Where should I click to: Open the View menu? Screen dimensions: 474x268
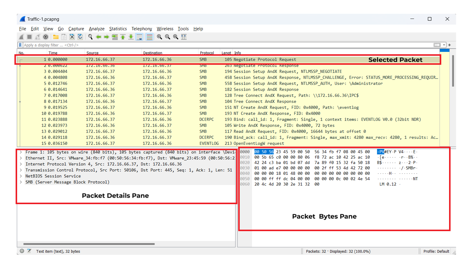(48, 29)
